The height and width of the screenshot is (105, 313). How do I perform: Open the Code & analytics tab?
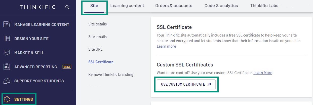pos(221,6)
